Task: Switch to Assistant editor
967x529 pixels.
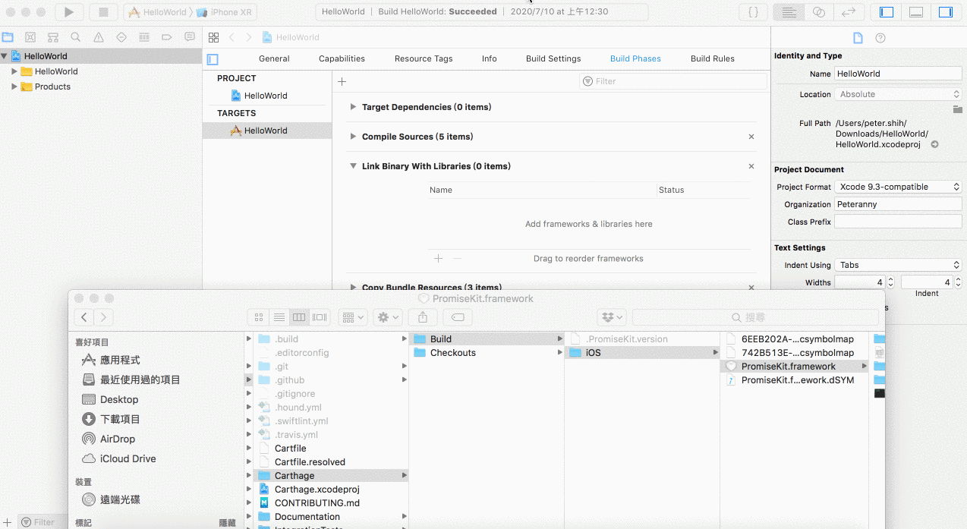Action: tap(818, 12)
